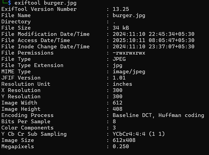209x155 pixels.
Task: Click the -rwxrwxrwx permissions value
Action: pos(129,53)
